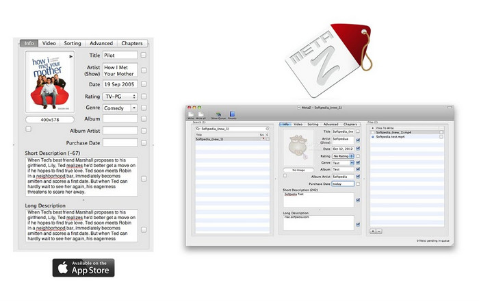Select the Softpedia_(new_1).mp4 file row

coord(406,132)
